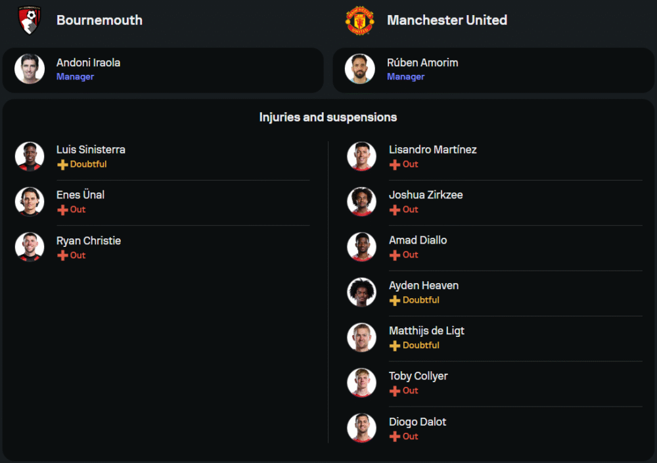Click the Bournemouth club crest
This screenshot has height=463, width=657.
coord(30,20)
